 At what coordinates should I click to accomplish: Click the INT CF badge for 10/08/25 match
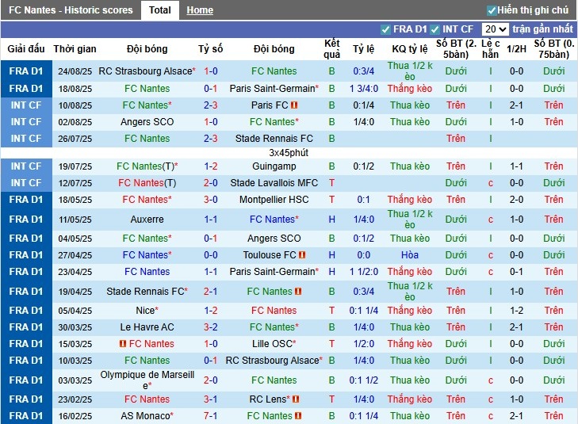[26, 105]
